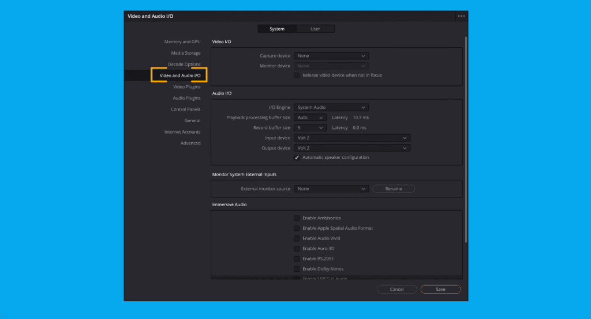Click the vertical scrollbar of settings panel
Screen dimensions: 591x319
coord(465,144)
